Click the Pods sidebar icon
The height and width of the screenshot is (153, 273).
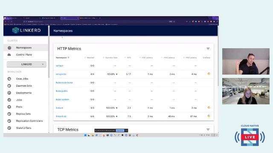click(x=9, y=107)
